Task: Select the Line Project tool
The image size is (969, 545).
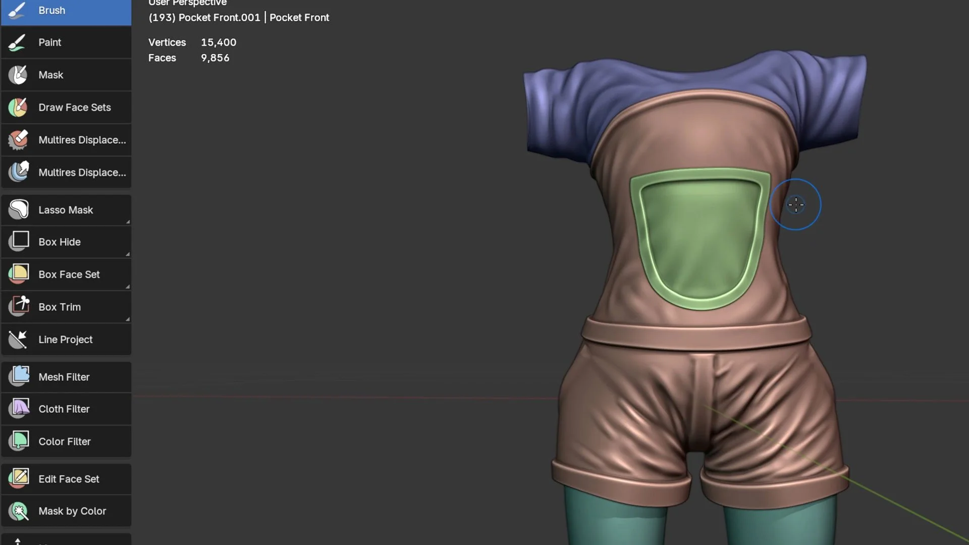Action: coord(66,340)
